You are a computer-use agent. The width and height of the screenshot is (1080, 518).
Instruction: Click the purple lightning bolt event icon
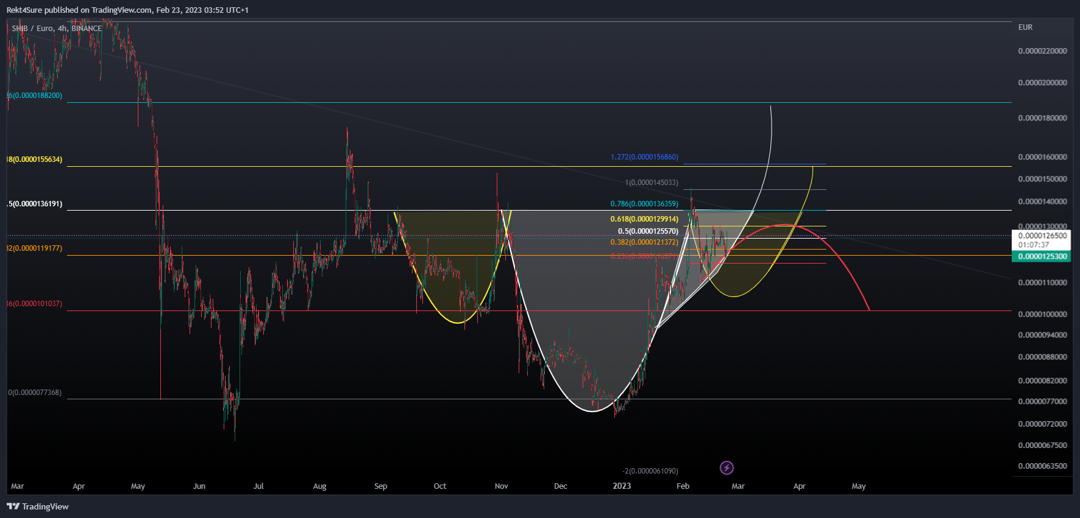pyautogui.click(x=727, y=467)
